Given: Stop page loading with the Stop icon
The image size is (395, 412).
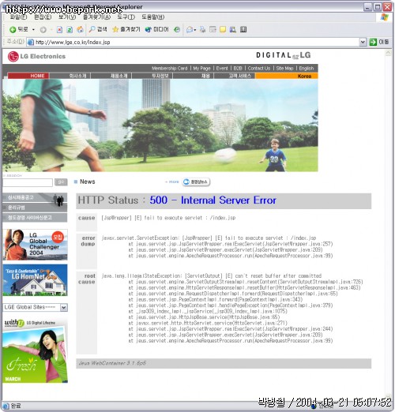Looking at the screenshot, I should pyautogui.click(x=60, y=30).
